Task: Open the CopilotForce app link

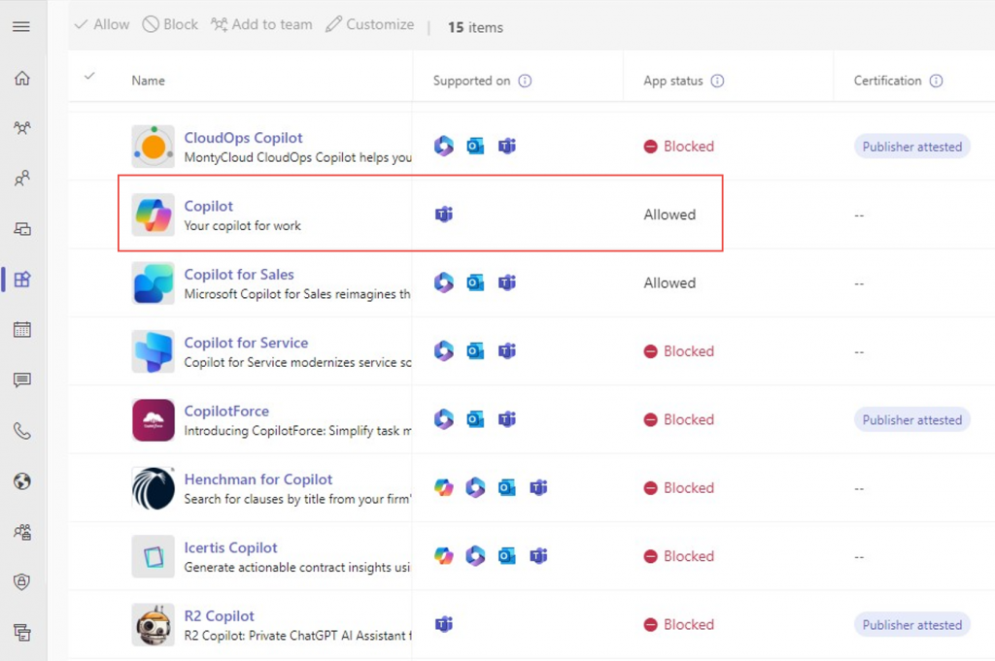Action: [226, 412]
